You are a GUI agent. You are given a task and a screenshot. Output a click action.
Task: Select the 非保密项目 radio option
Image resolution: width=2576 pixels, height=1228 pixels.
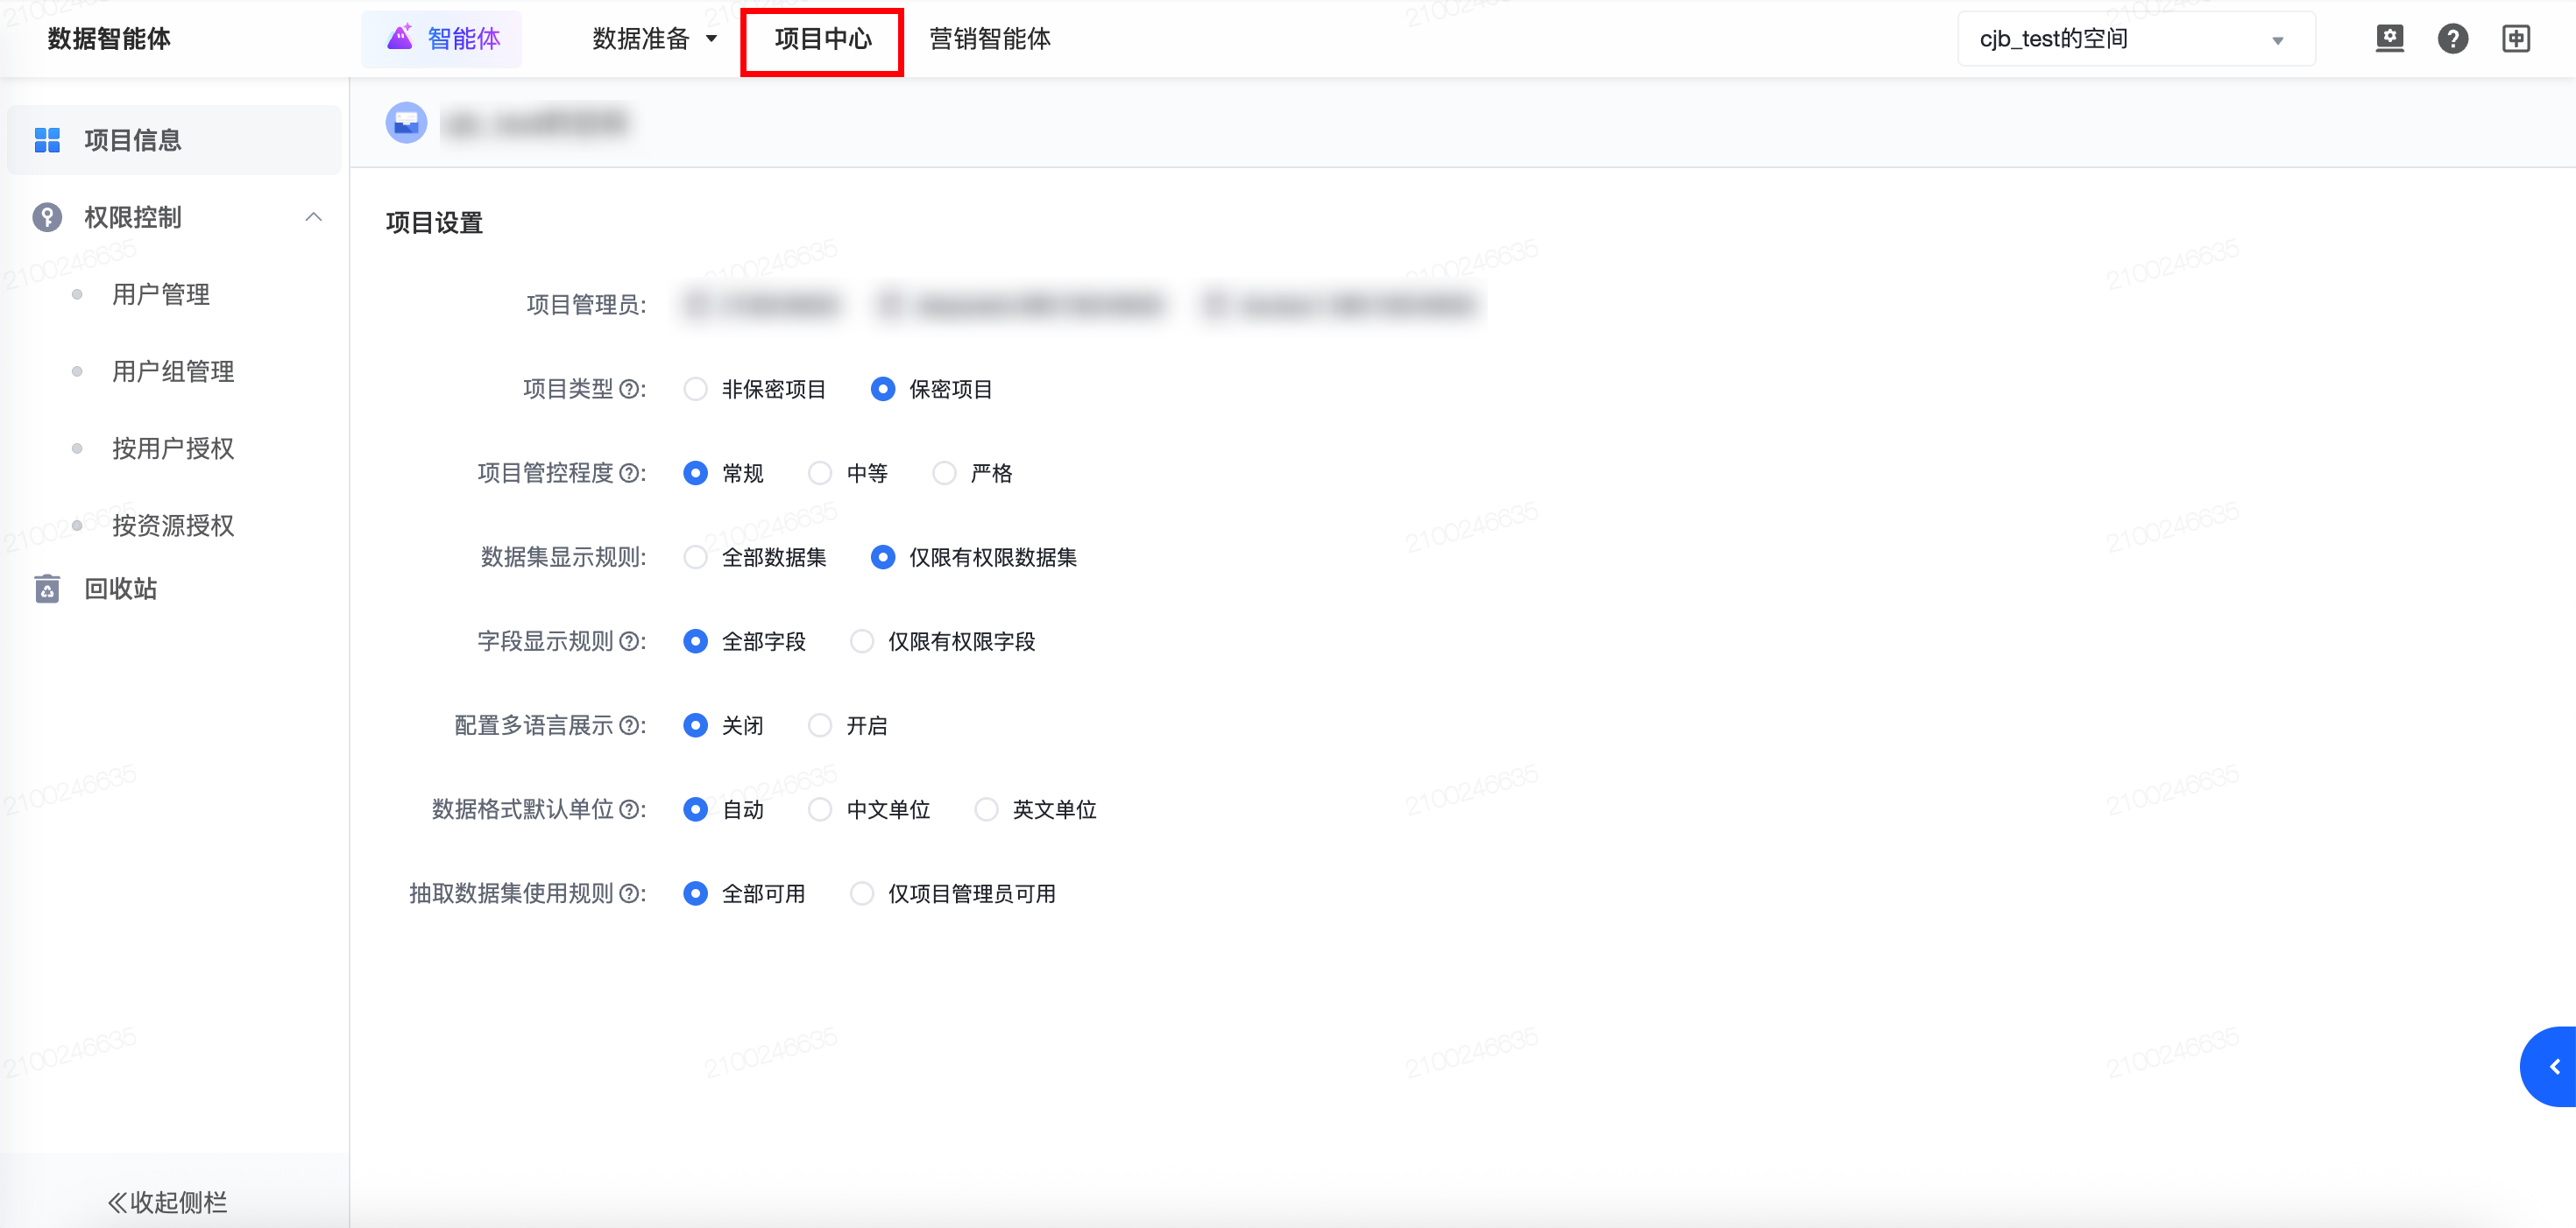696,389
